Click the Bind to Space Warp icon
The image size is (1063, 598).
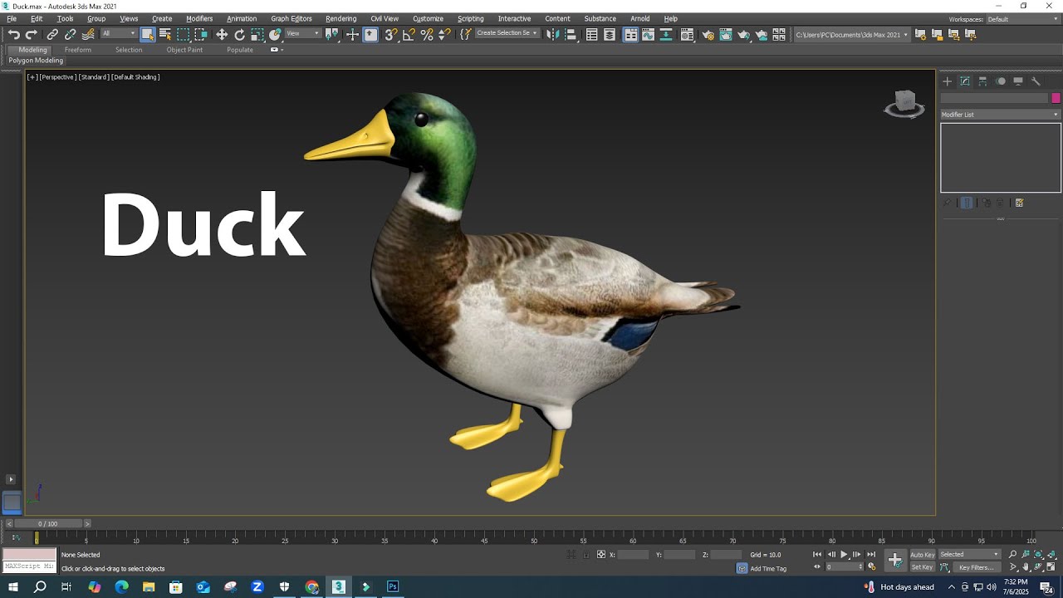88,34
